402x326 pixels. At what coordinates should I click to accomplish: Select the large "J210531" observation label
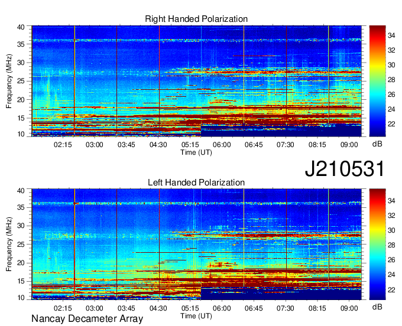tap(345, 169)
